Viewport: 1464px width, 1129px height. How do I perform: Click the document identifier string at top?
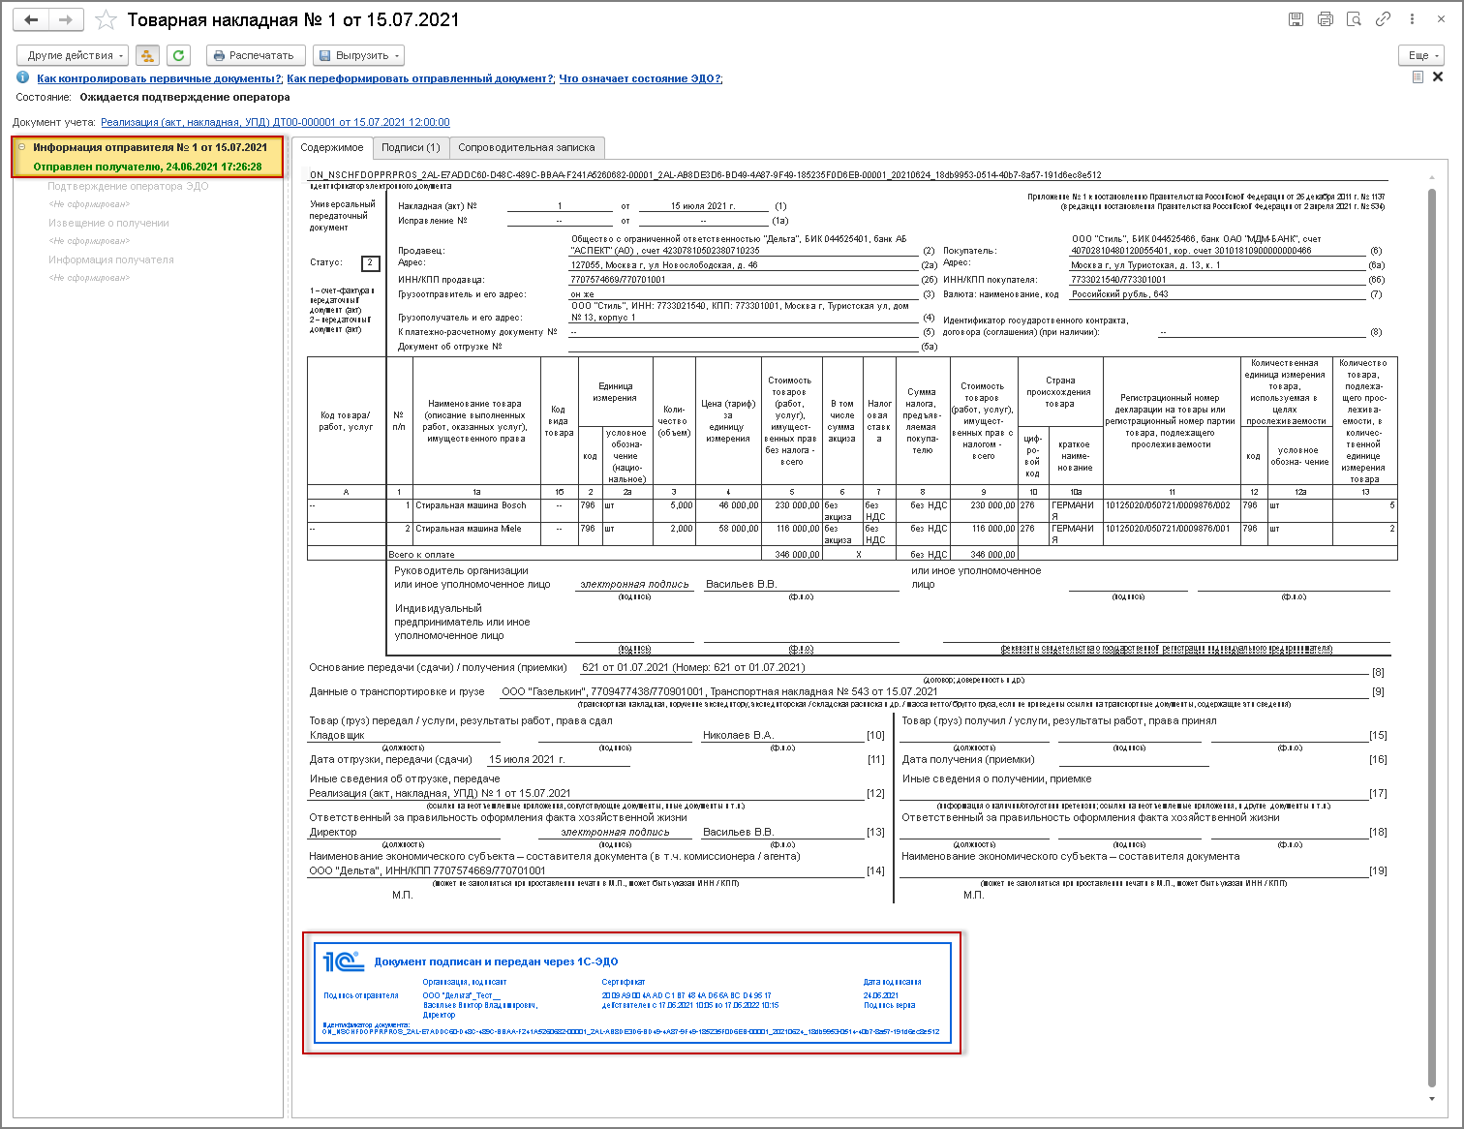(x=706, y=175)
